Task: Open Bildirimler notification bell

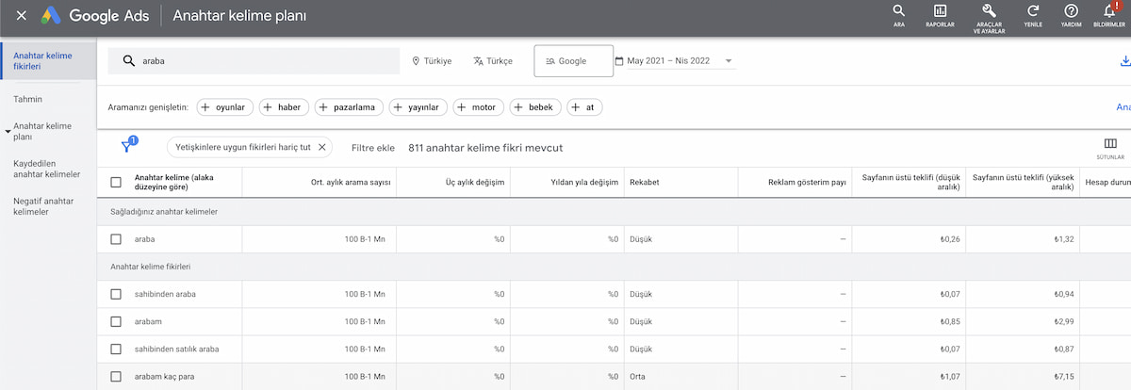Action: 1109,14
